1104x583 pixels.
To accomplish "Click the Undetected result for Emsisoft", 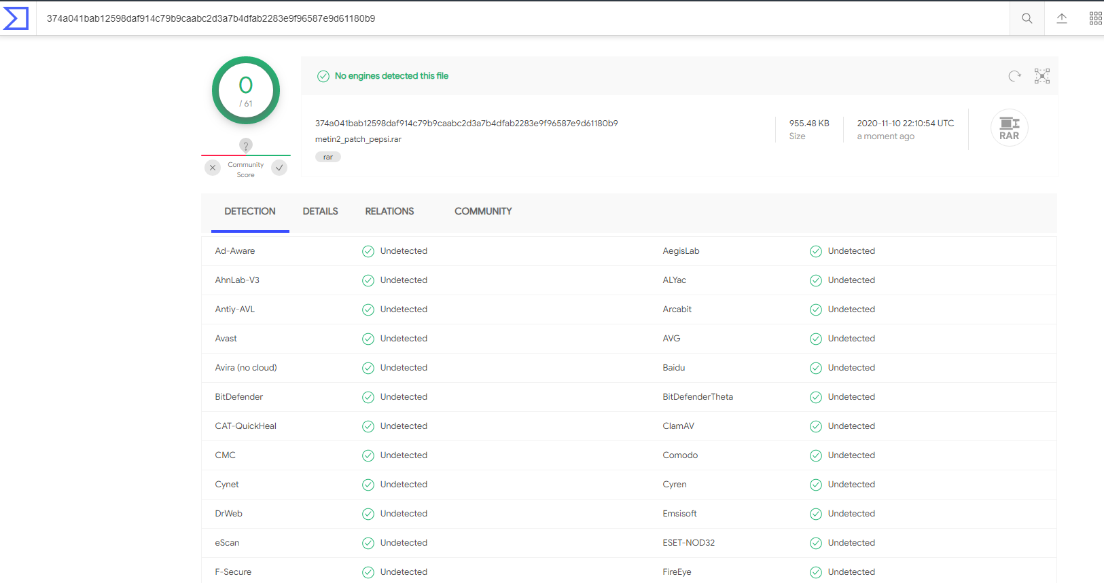I will click(851, 514).
